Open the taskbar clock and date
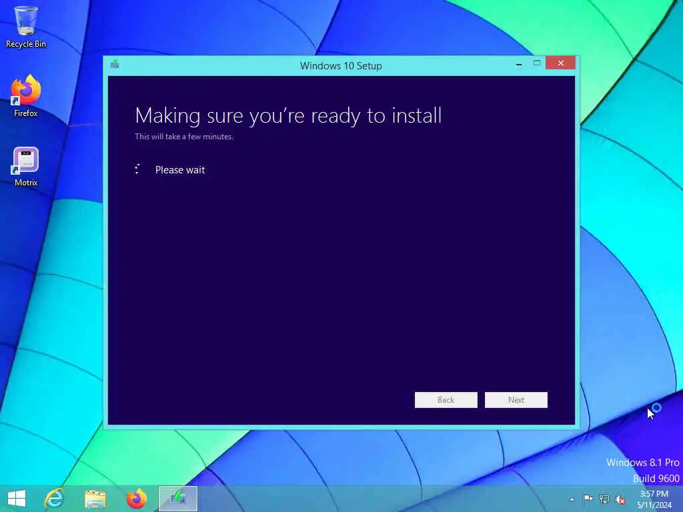Image resolution: width=683 pixels, height=512 pixels. coord(654,499)
